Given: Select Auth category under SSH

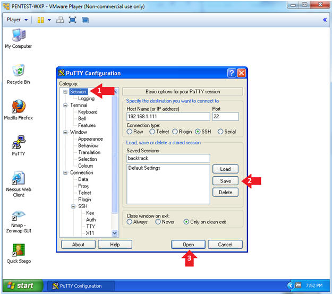Looking at the screenshot, I should tap(91, 220).
